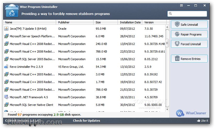Image resolution: width=215 pixels, height=129 pixels.
Task: Click the trash can icon on Remove Entries
Action: [177, 58]
